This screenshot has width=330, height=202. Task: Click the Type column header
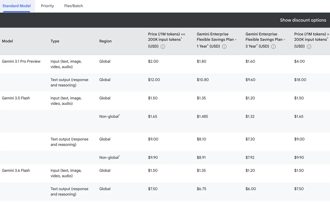pyautogui.click(x=55, y=41)
